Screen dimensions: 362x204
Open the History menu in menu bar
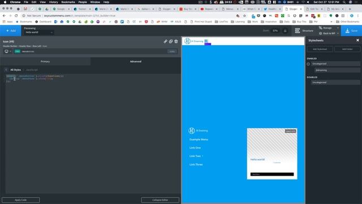(53, 2)
